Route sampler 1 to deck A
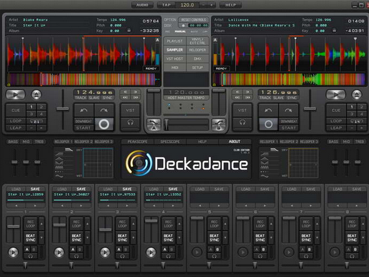 click(x=27, y=249)
